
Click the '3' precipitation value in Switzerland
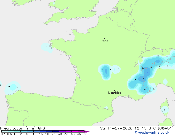151,67
